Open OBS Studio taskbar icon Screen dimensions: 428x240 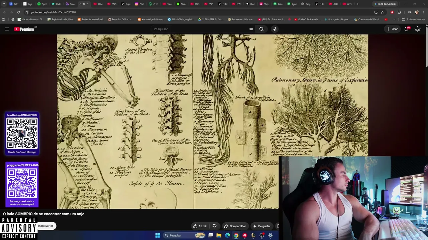(262, 235)
